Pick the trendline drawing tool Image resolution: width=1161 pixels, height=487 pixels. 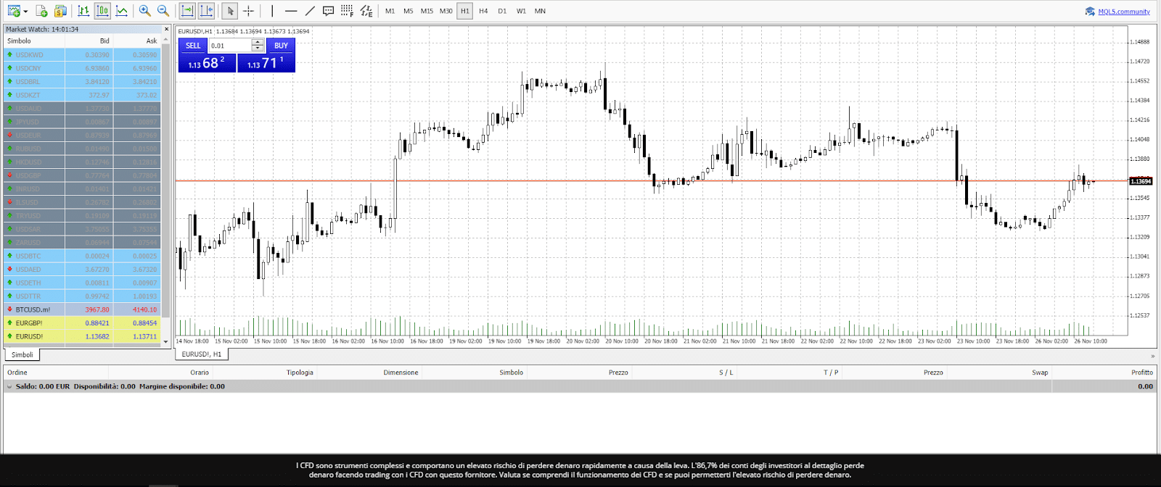click(310, 11)
